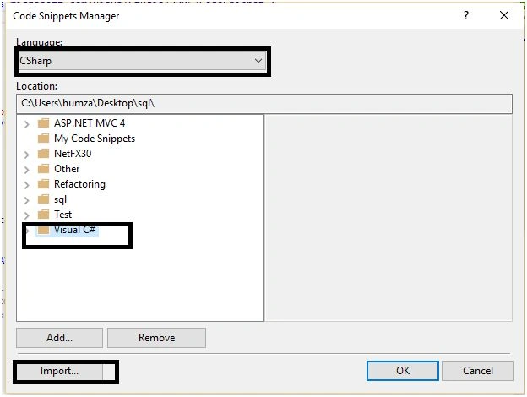Viewport: 527px width, 397px height.
Task: Expand the NetFX30 tree node
Action: pyautogui.click(x=26, y=155)
